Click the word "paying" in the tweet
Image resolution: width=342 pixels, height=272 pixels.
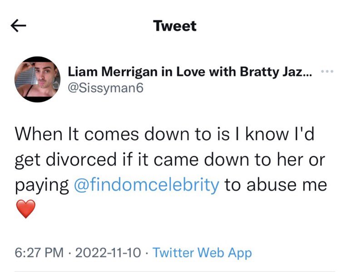(42, 186)
